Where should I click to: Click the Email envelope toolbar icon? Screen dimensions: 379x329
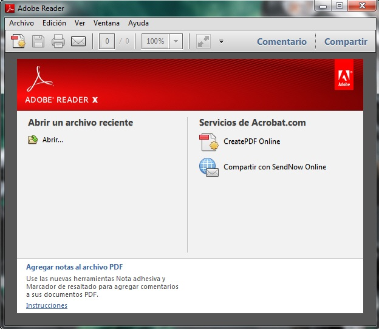(78, 41)
